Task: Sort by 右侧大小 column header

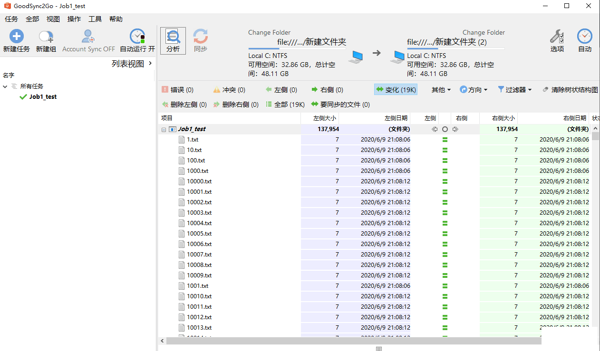Action: 499,118
